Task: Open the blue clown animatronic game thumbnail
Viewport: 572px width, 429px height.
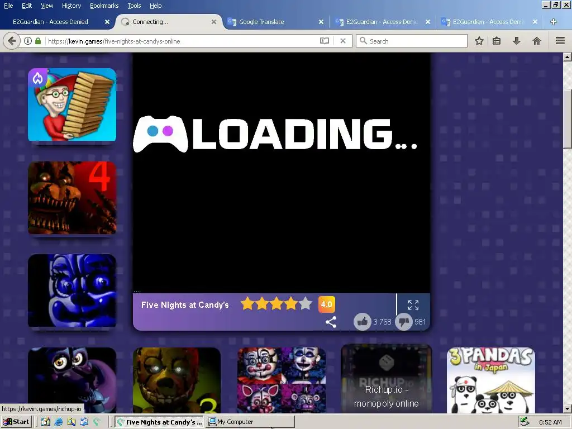Action: (x=72, y=290)
